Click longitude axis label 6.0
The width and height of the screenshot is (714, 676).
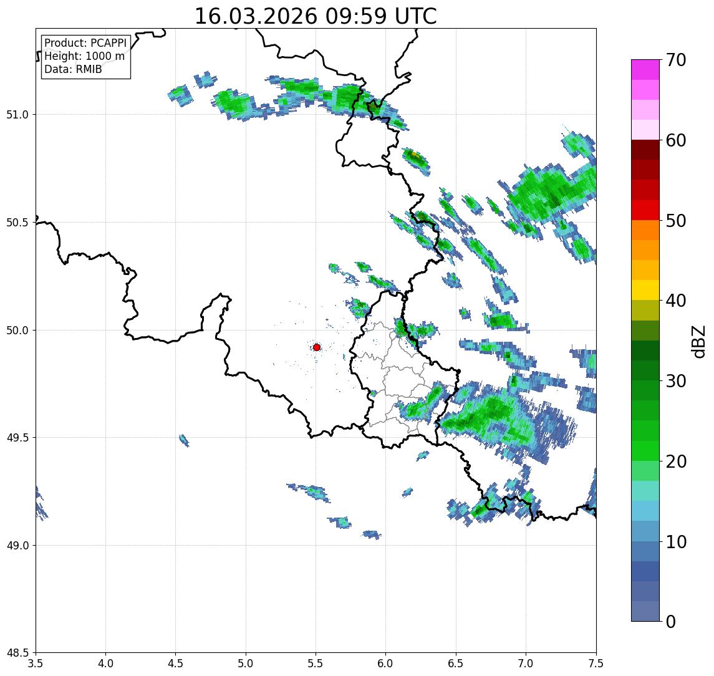click(386, 663)
